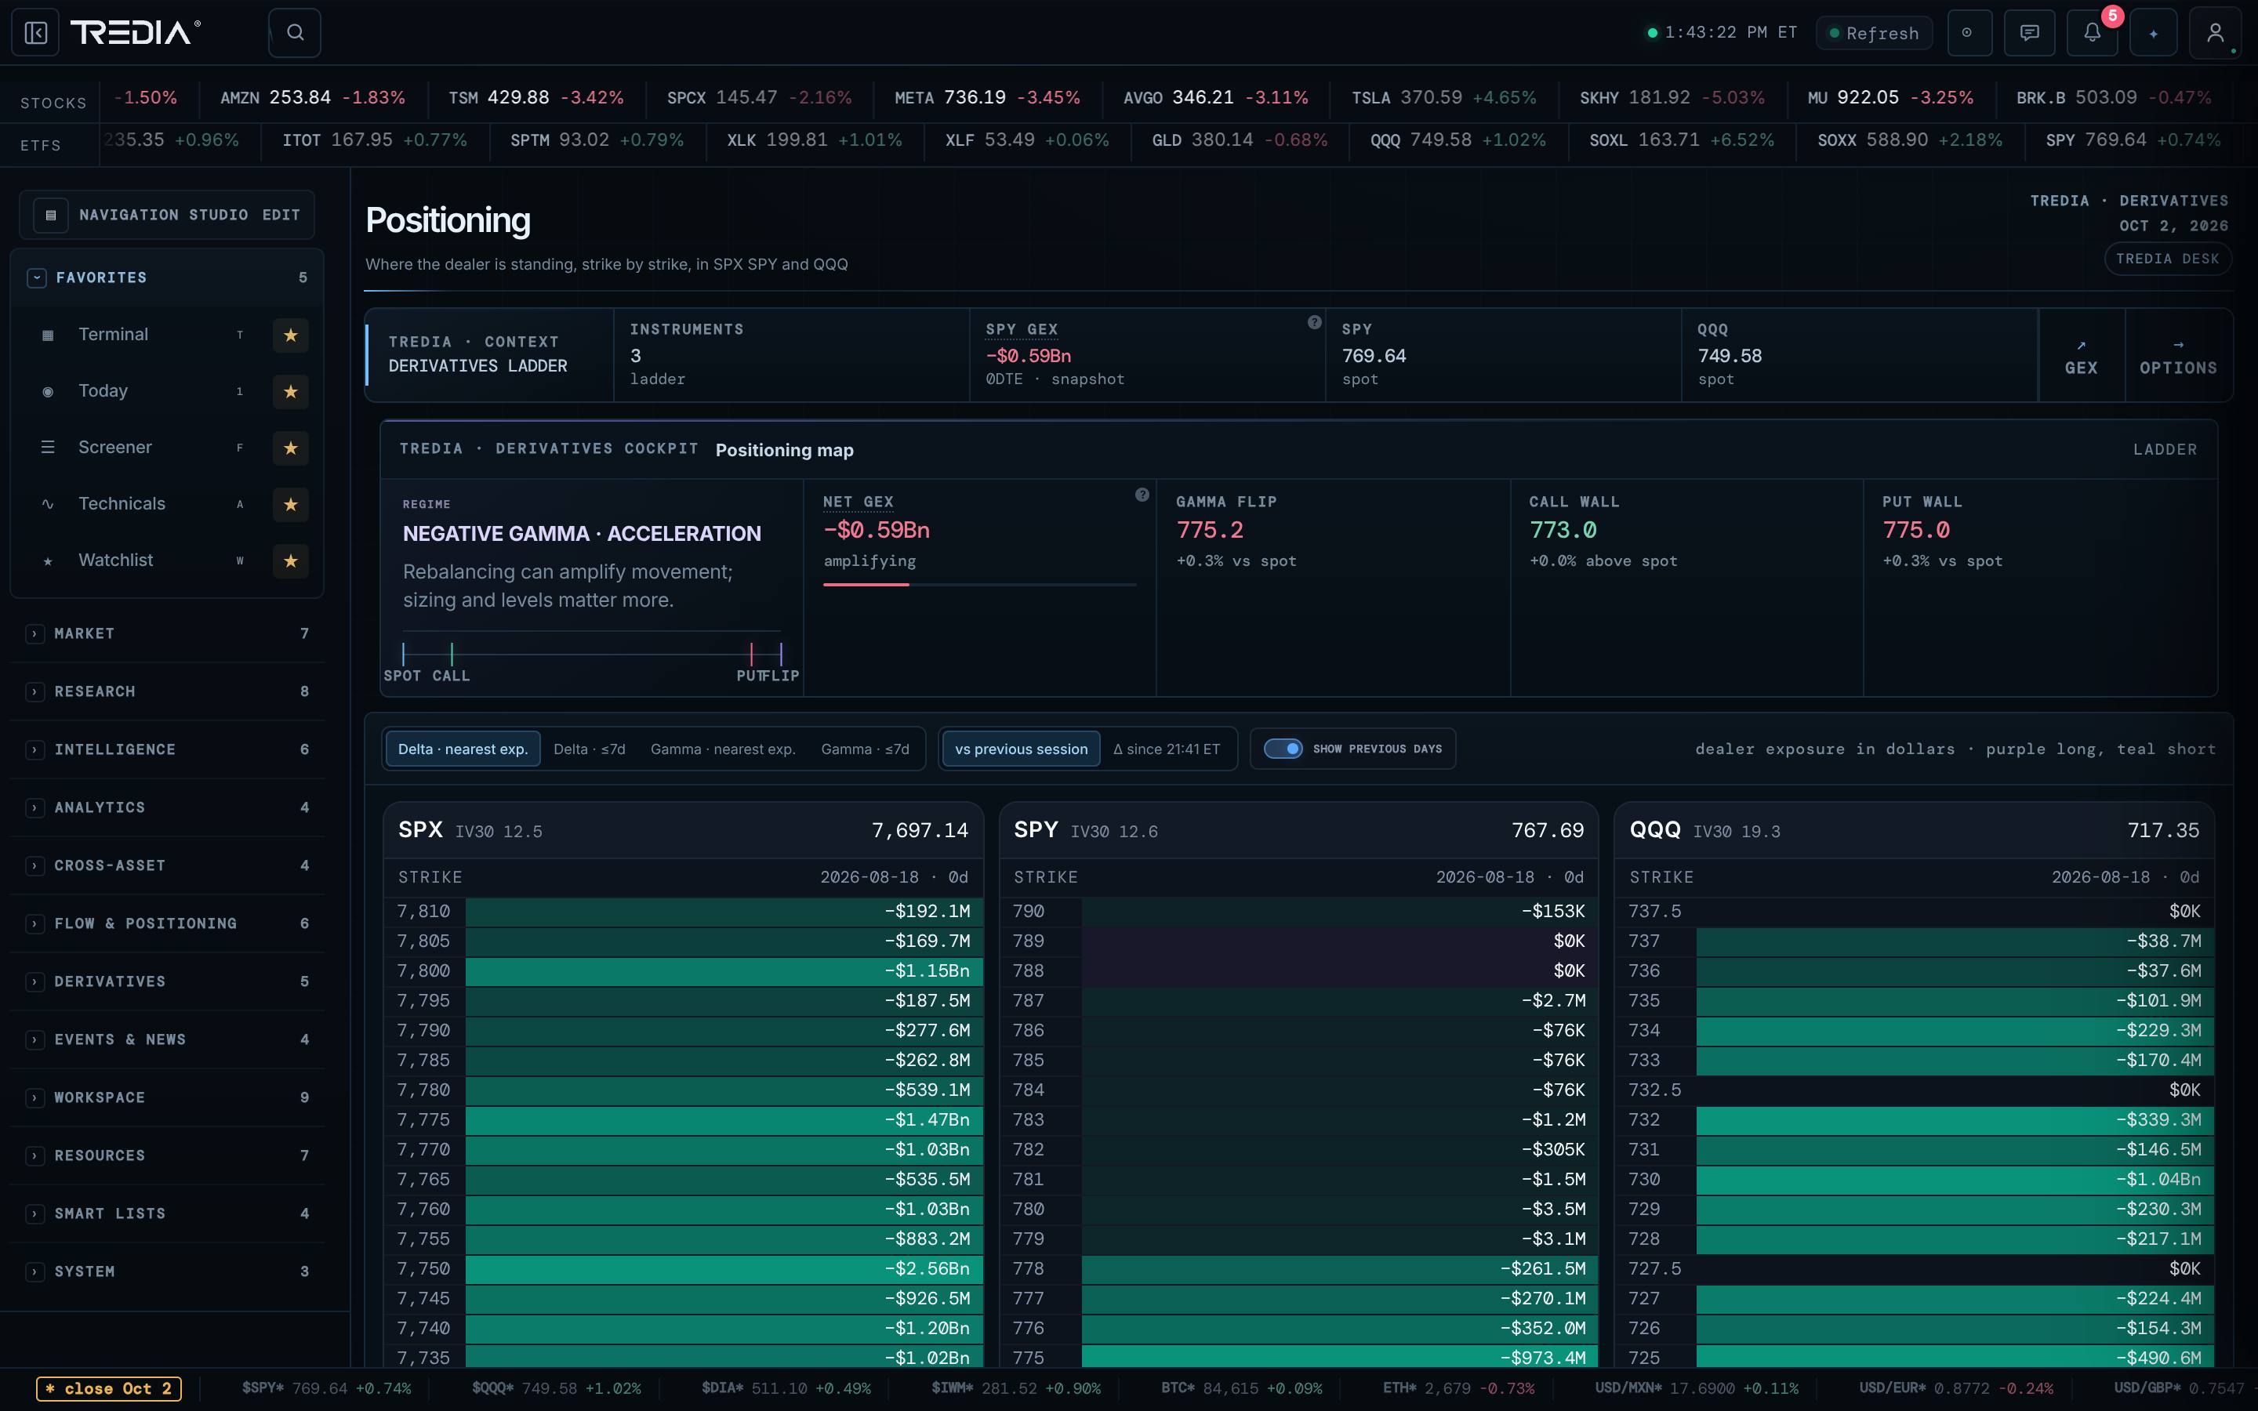The image size is (2258, 1411).
Task: Open notifications bell with badge
Action: tap(2092, 33)
